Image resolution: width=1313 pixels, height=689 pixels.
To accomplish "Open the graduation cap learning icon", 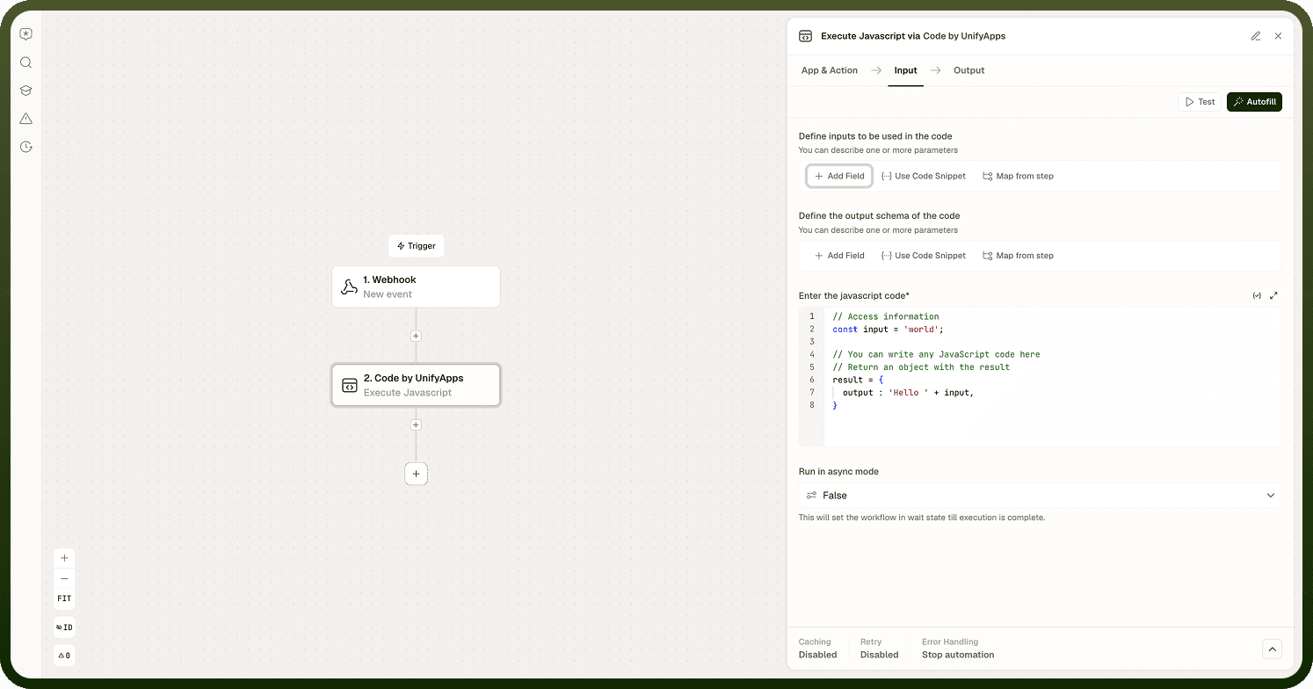I will click(26, 91).
